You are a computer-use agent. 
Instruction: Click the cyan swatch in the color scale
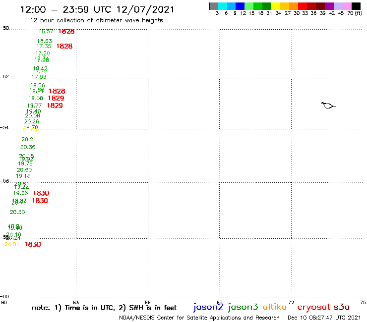tap(223, 6)
